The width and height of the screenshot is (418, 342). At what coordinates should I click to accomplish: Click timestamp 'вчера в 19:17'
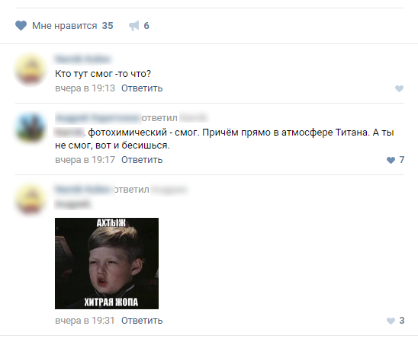[x=85, y=160]
